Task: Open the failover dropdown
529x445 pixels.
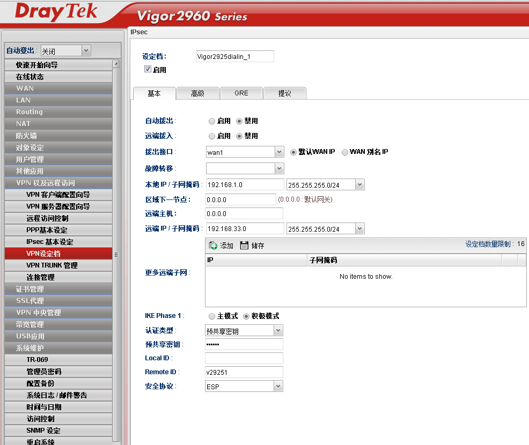Action: point(279,168)
